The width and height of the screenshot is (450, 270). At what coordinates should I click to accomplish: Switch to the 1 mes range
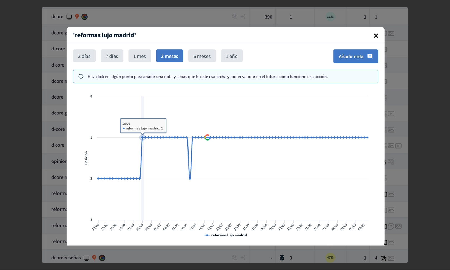click(x=139, y=56)
